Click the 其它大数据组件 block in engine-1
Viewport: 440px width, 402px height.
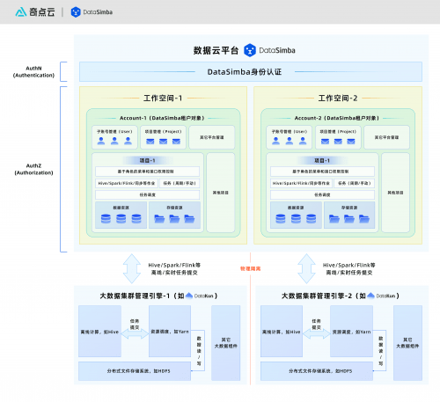pyautogui.click(x=225, y=343)
